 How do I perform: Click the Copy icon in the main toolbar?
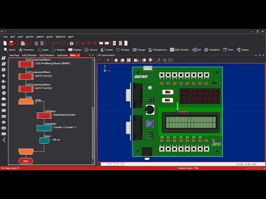[37, 43]
